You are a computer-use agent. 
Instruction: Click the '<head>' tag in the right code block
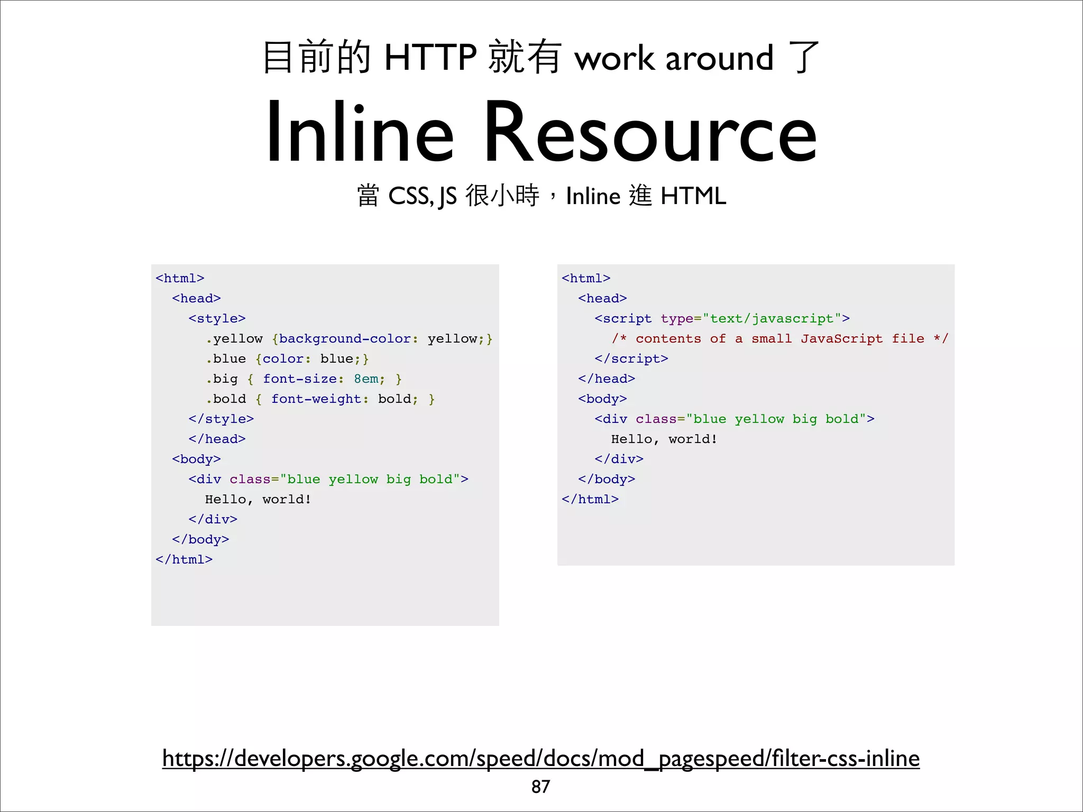(602, 299)
